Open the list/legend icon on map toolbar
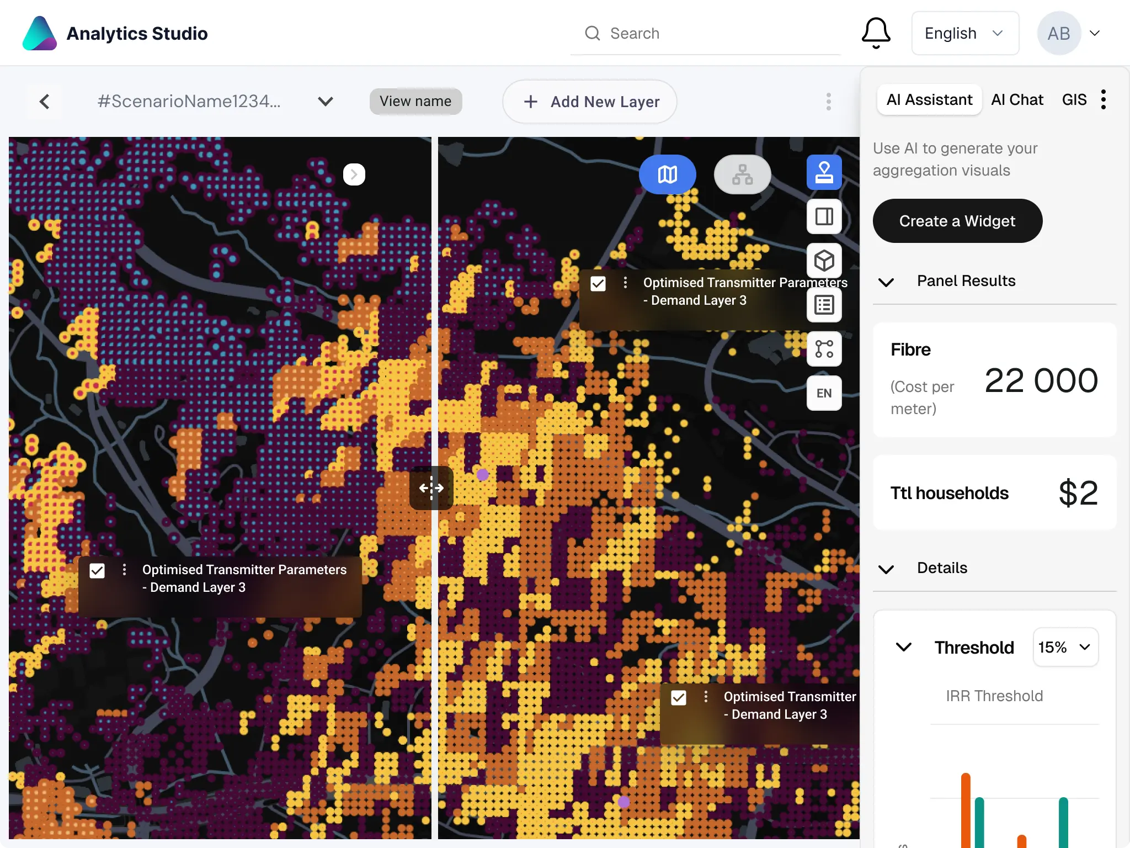Image resolution: width=1130 pixels, height=848 pixels. [x=824, y=305]
